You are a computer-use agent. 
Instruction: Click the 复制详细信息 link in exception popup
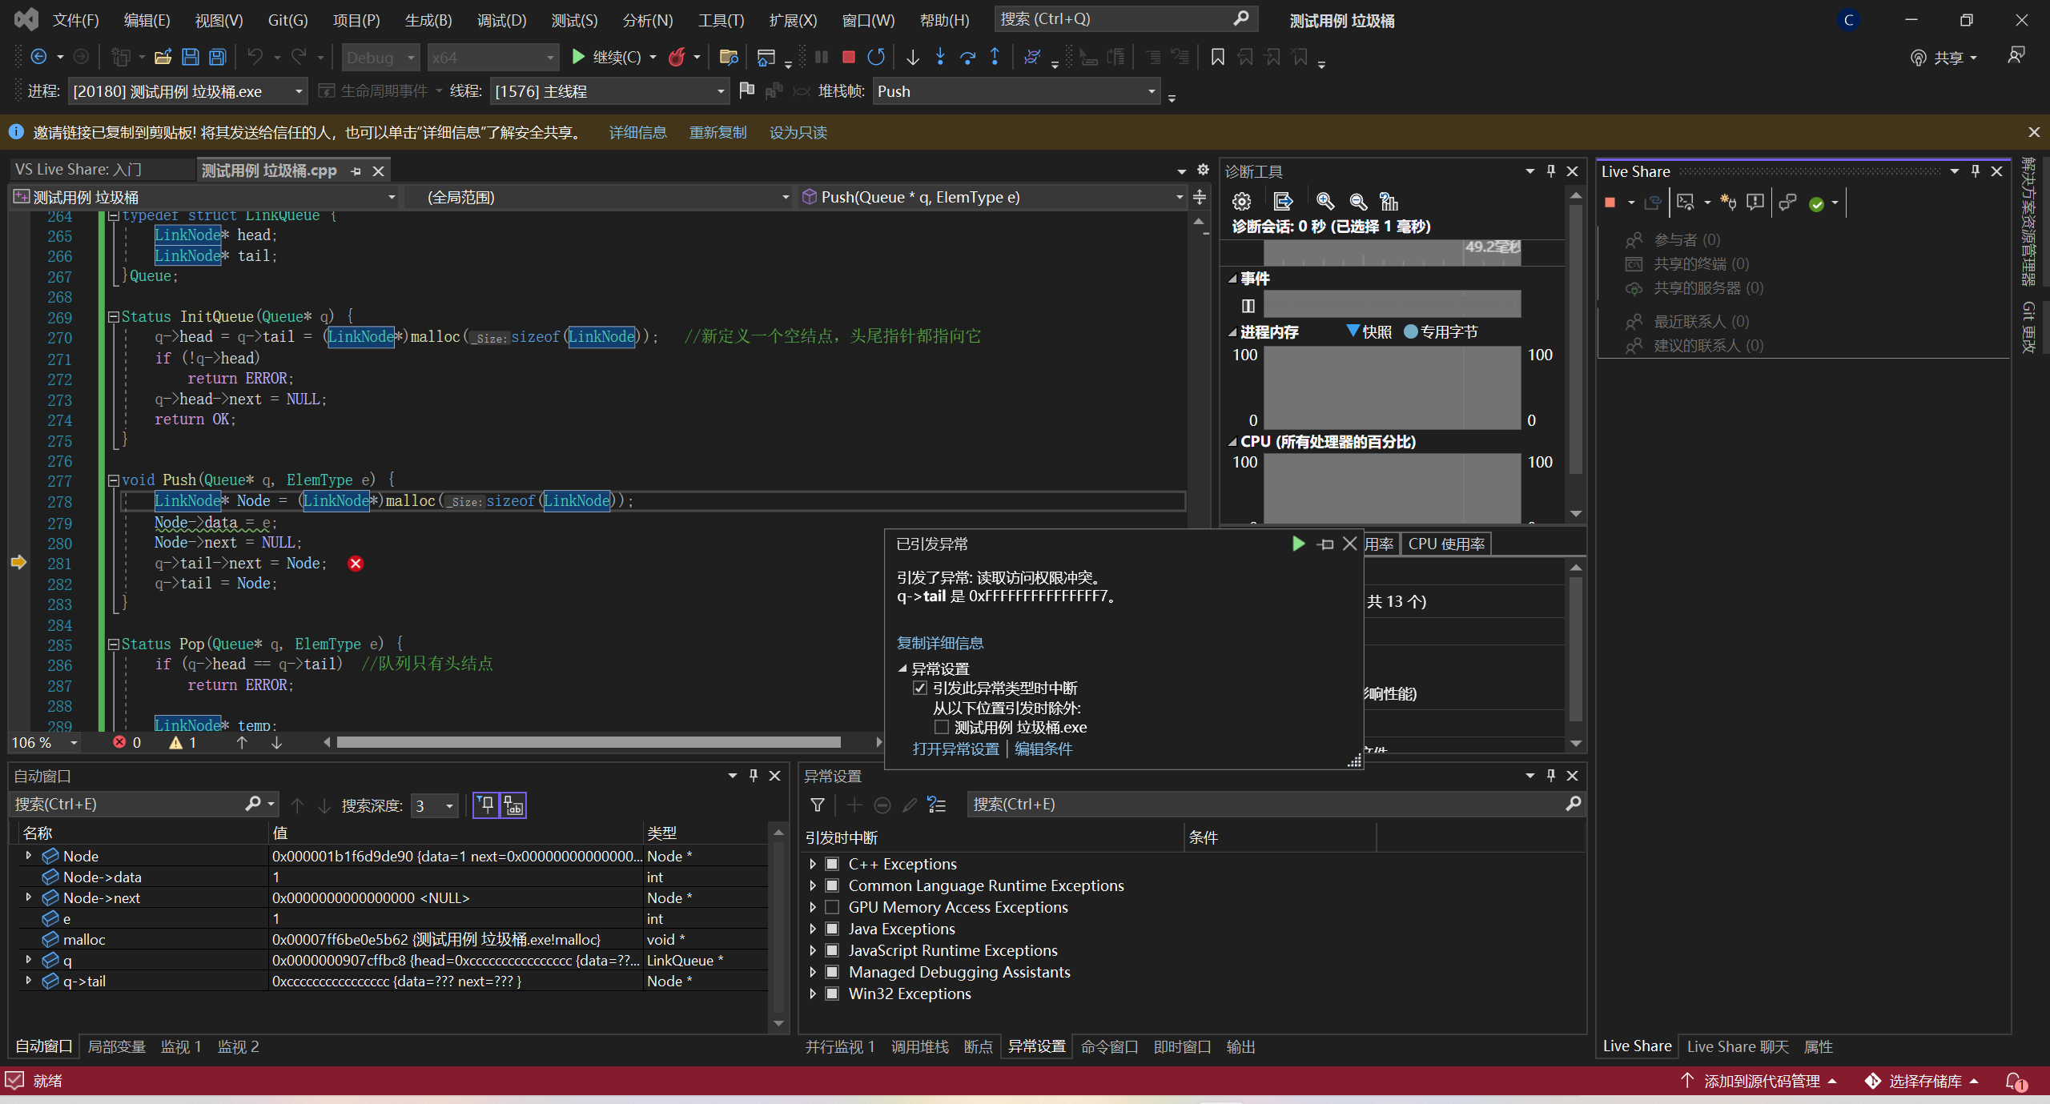[x=939, y=643]
